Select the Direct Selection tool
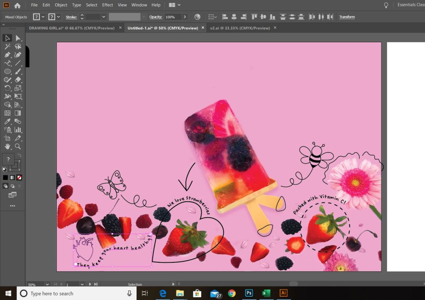425x300 pixels. (18, 38)
